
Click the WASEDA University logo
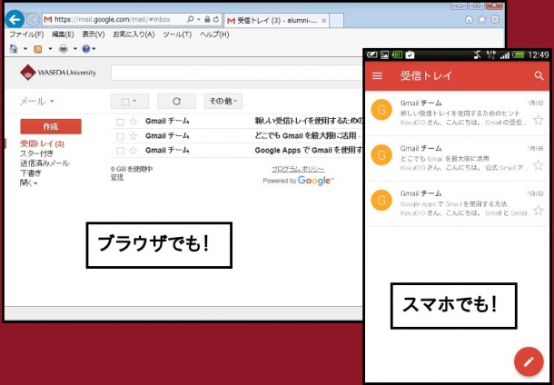58,73
